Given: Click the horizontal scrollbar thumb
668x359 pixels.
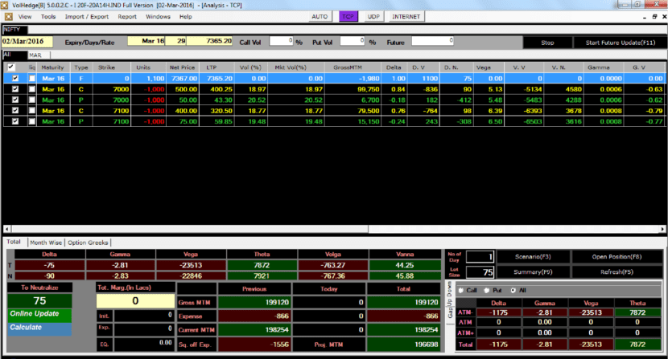Looking at the screenshot, I should coord(190,229).
